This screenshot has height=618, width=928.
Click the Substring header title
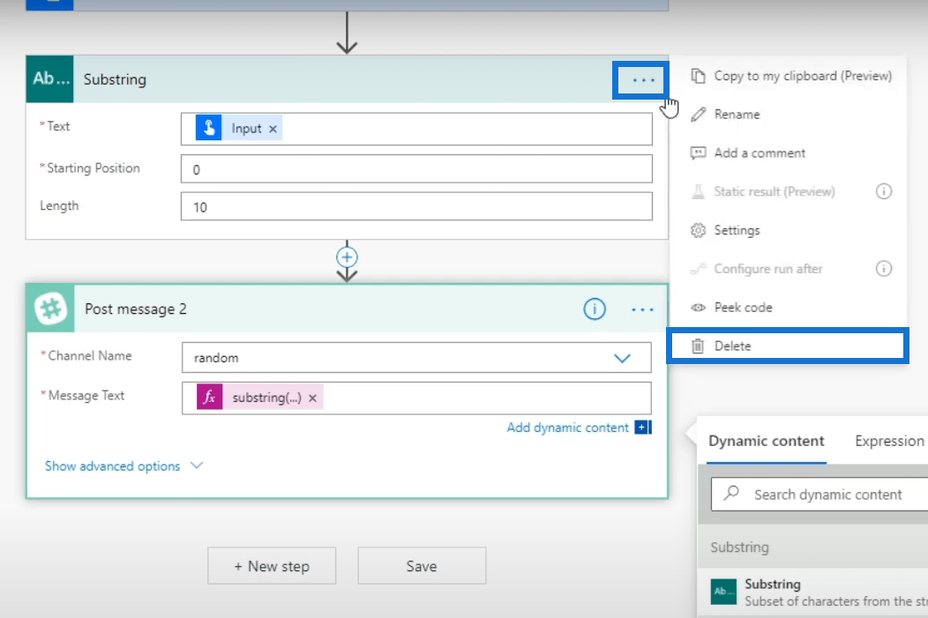click(x=115, y=79)
